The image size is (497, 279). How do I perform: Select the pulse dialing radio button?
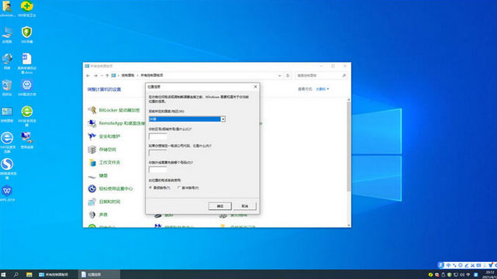pos(179,188)
